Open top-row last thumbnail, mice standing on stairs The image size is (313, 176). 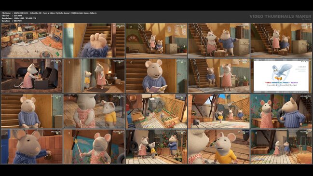[x=281, y=41]
